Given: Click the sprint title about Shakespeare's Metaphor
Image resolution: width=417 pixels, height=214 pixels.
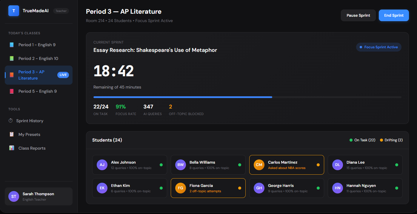Looking at the screenshot, I should point(155,50).
